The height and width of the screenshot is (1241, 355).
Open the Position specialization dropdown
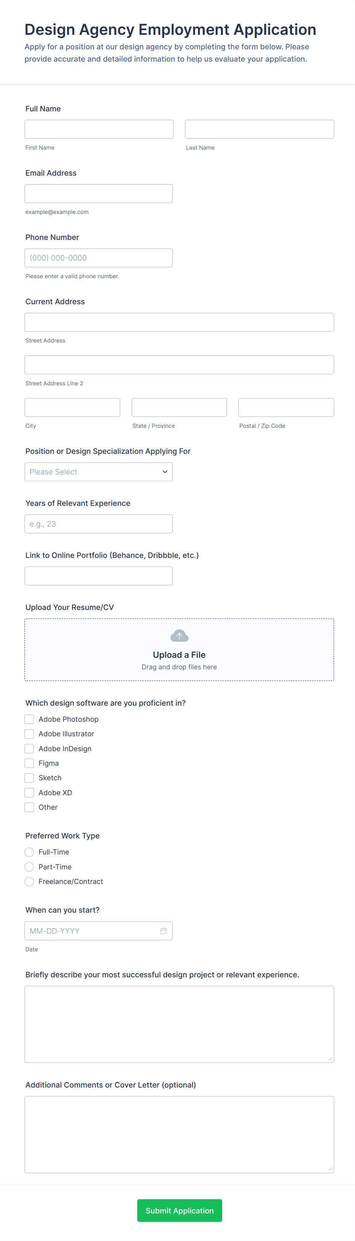[x=98, y=471]
